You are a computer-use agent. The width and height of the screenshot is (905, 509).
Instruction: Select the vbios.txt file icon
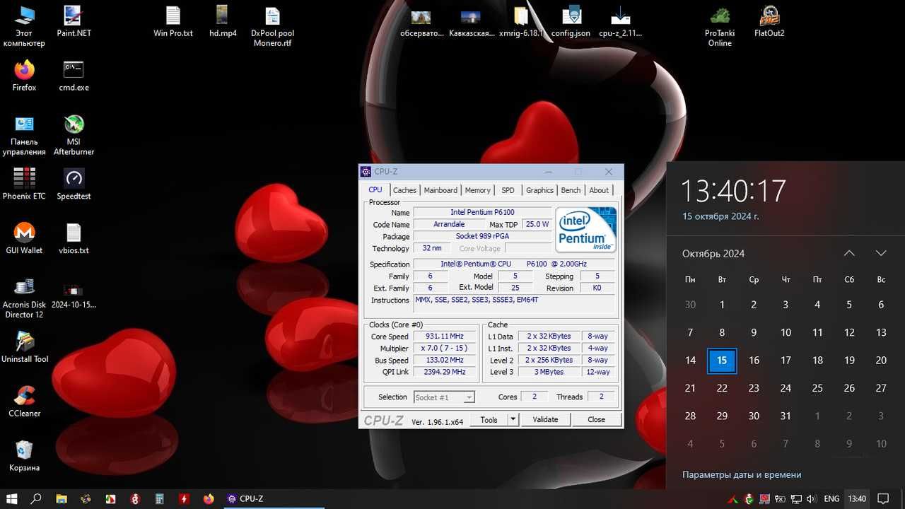74,239
